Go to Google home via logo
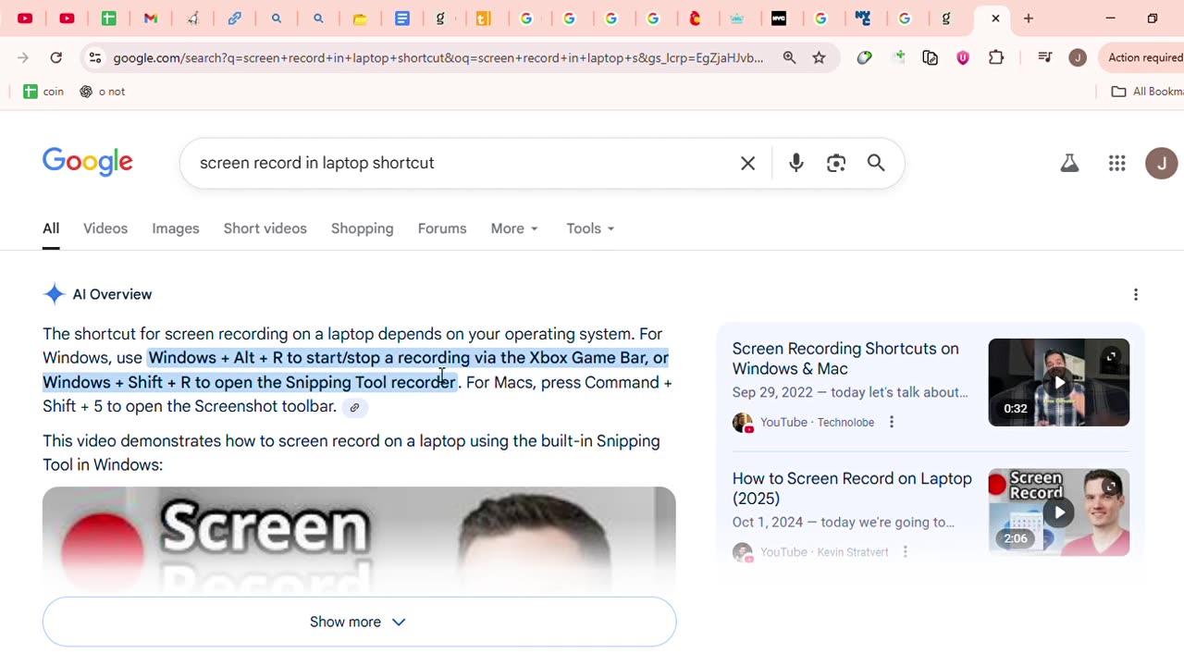The width and height of the screenshot is (1184, 666). (88, 163)
